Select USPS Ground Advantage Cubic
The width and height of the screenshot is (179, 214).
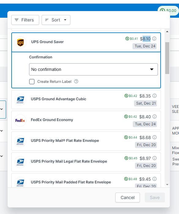(x=86, y=99)
